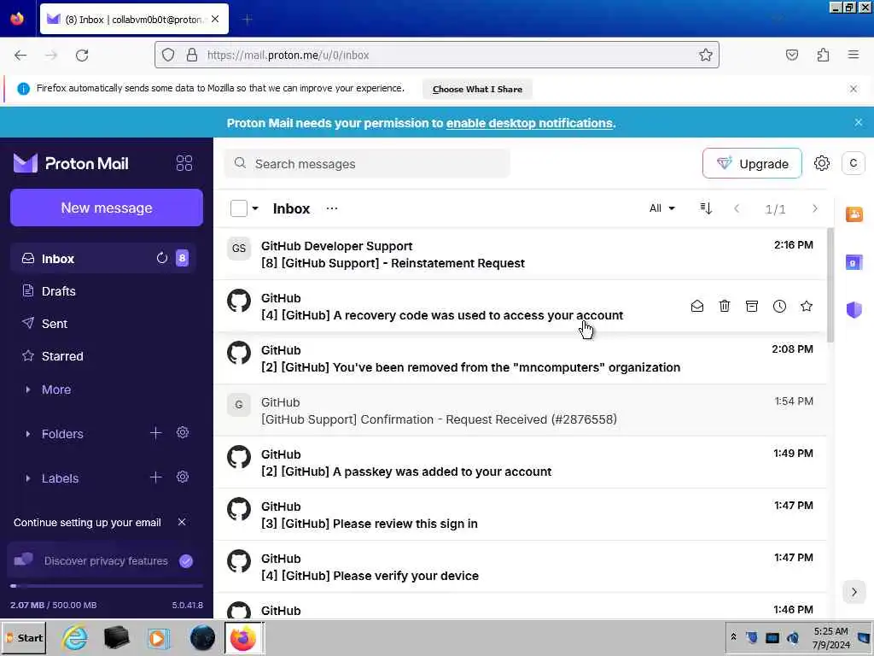
Task: Open the account menu labeled C
Action: 853,163
